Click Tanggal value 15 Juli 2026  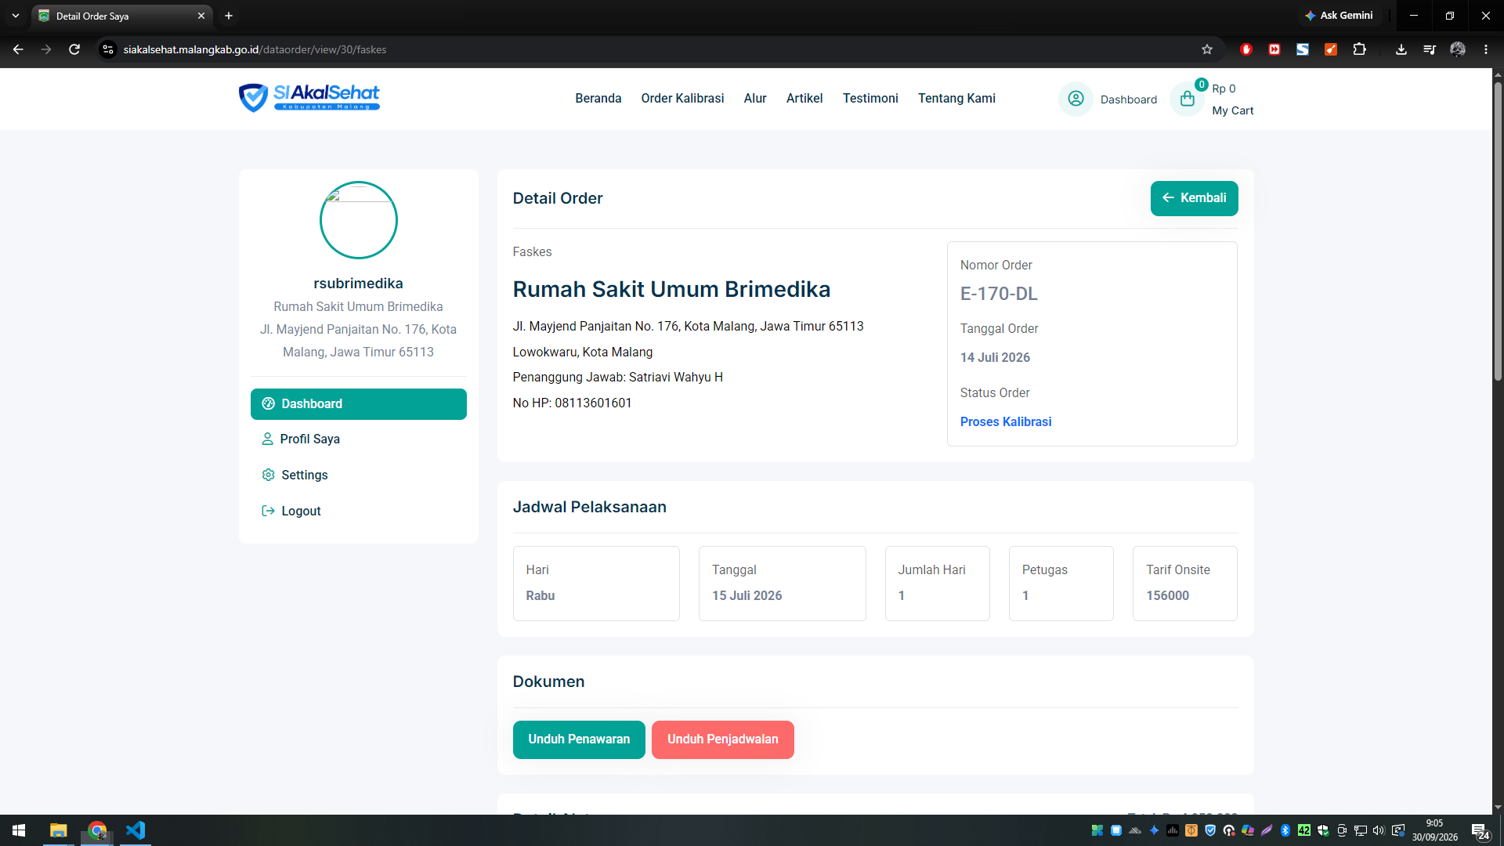(x=747, y=595)
